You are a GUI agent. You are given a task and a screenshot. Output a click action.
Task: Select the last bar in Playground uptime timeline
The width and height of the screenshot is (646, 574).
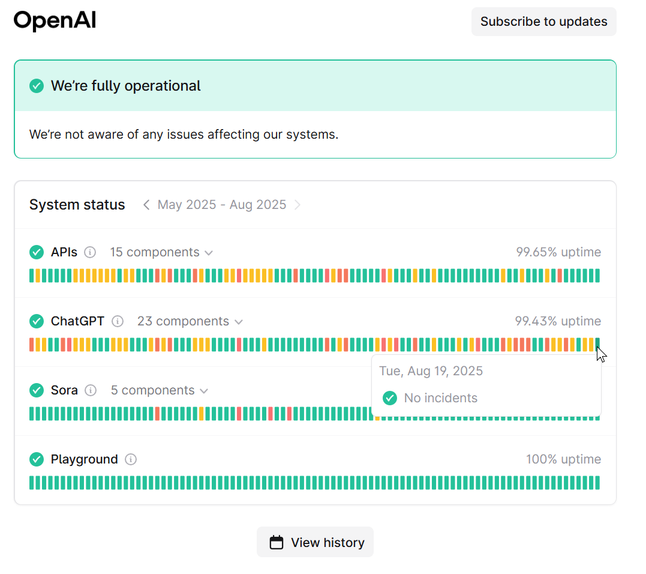click(x=597, y=483)
